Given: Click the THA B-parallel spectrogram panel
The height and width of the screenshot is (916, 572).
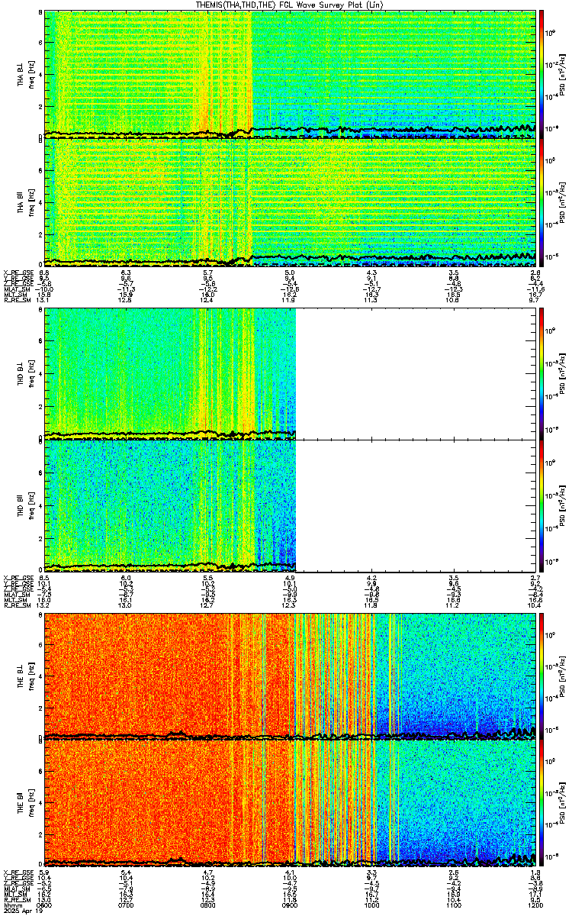Looking at the screenshot, I should (x=288, y=202).
